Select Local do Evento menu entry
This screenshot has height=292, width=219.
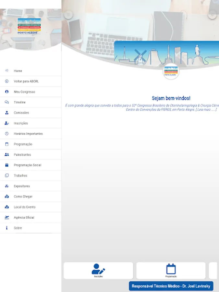coord(30,207)
